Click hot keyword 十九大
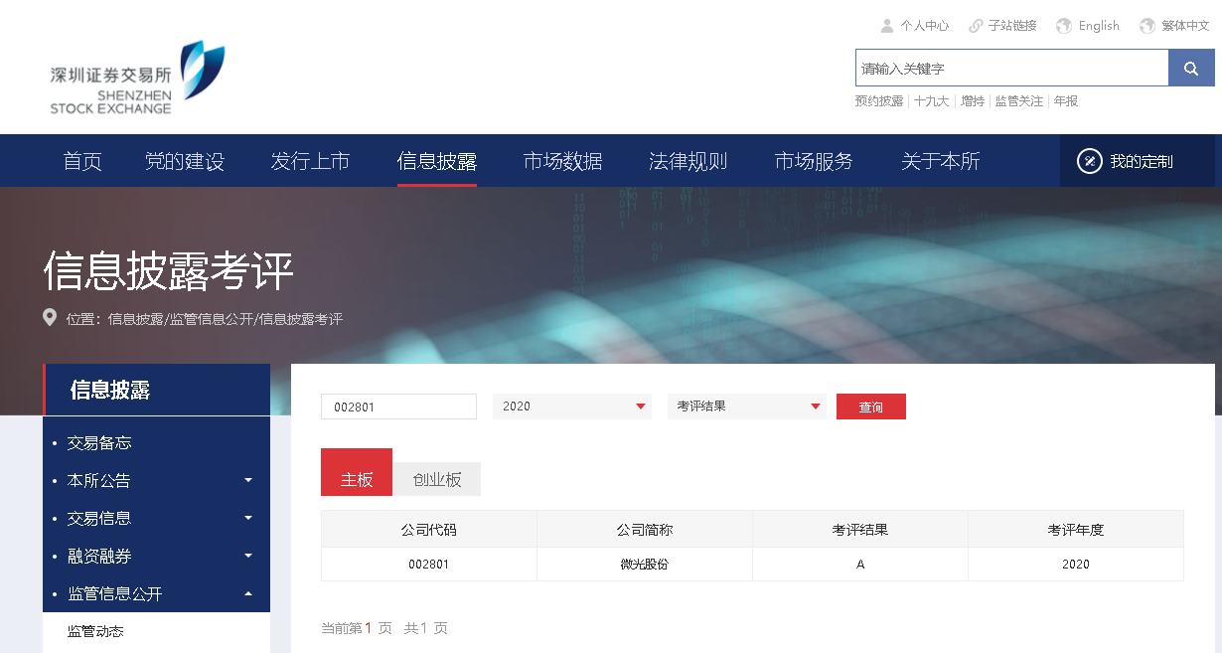This screenshot has height=653, width=1222. (932, 101)
